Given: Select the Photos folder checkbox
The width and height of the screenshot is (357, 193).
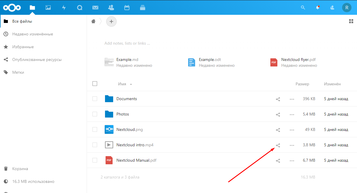Looking at the screenshot, I should [x=94, y=114].
